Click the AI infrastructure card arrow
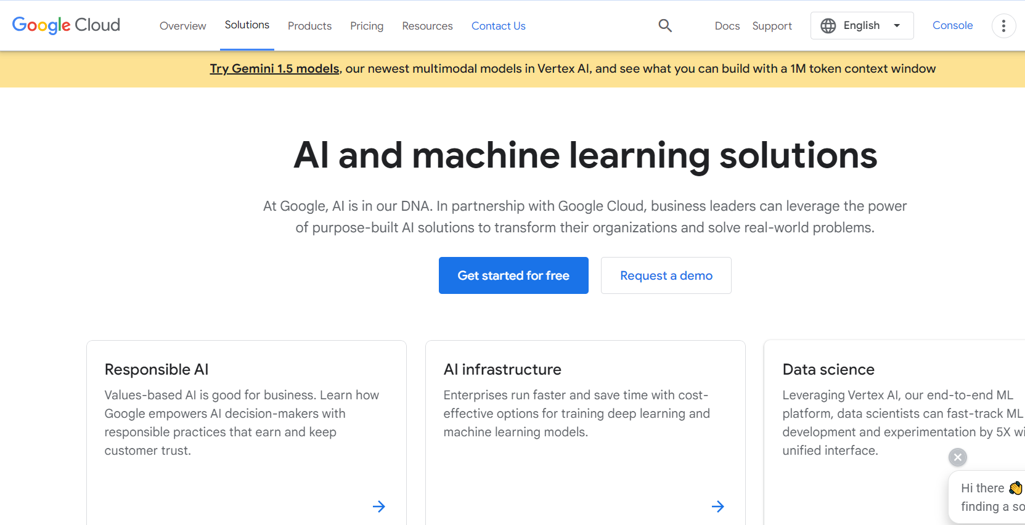 pos(717,507)
